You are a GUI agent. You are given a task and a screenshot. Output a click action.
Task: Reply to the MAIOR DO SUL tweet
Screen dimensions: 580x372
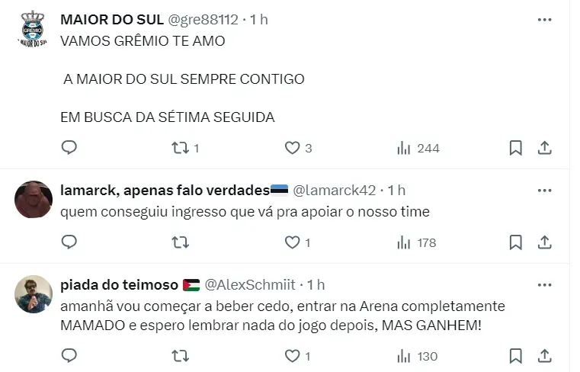pos(69,148)
